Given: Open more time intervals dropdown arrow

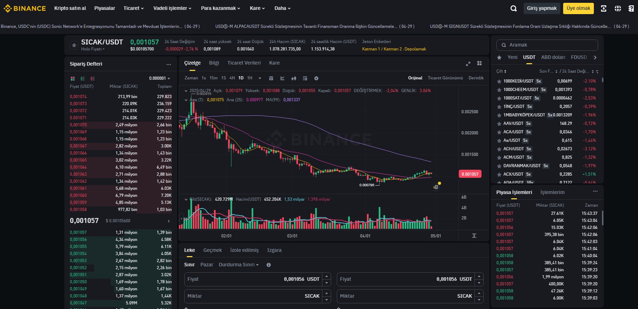Looking at the screenshot, I should pyautogui.click(x=260, y=78).
